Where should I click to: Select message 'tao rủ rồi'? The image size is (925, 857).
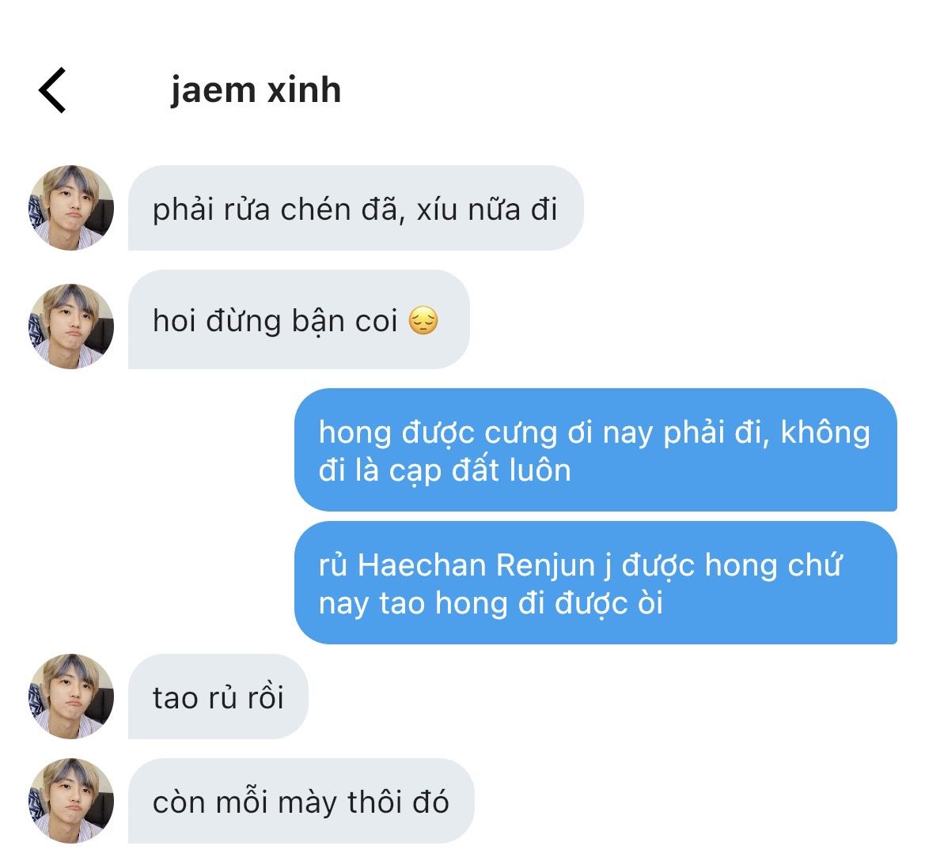click(x=218, y=696)
